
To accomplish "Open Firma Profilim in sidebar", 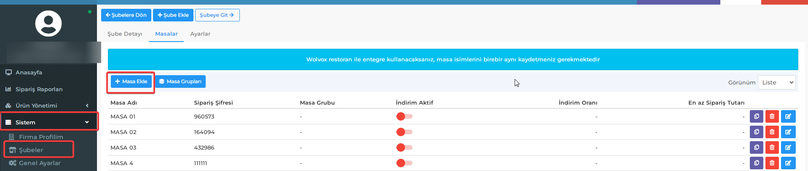I will coord(41,137).
